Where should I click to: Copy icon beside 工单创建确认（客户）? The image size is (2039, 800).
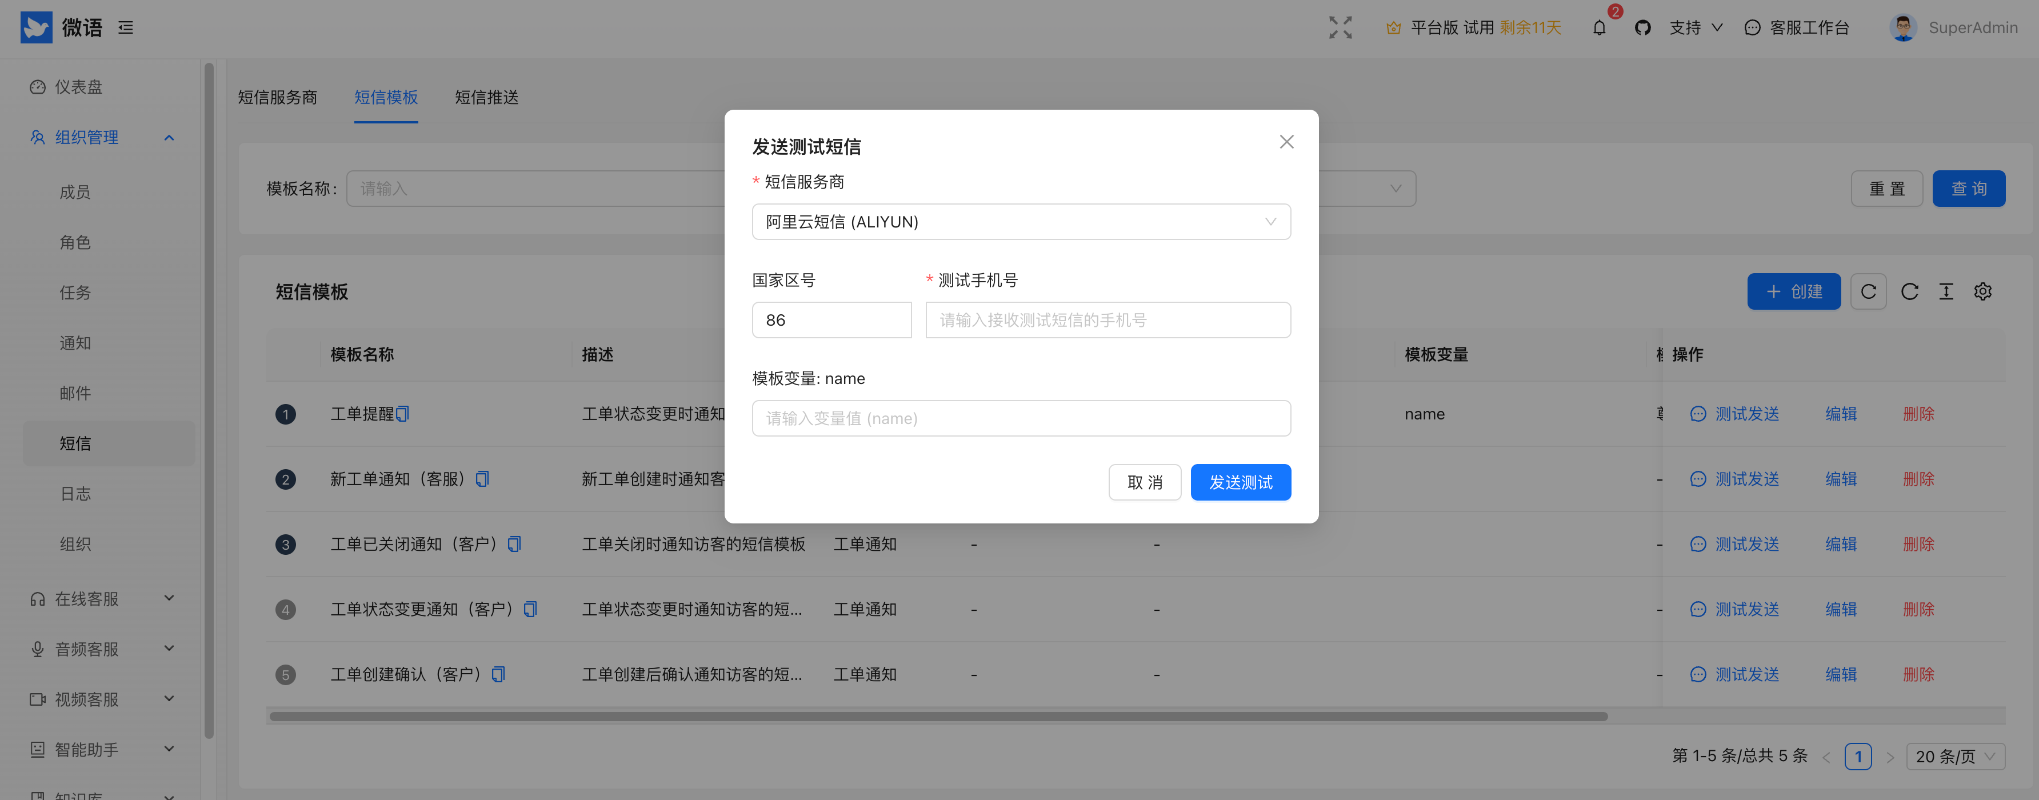[x=498, y=674]
